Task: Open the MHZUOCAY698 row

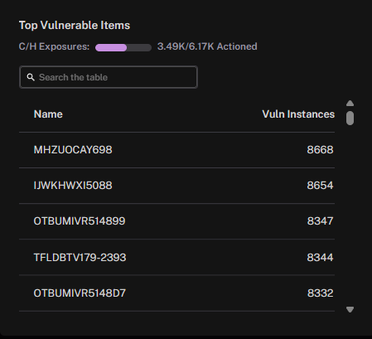Action: (x=176, y=150)
